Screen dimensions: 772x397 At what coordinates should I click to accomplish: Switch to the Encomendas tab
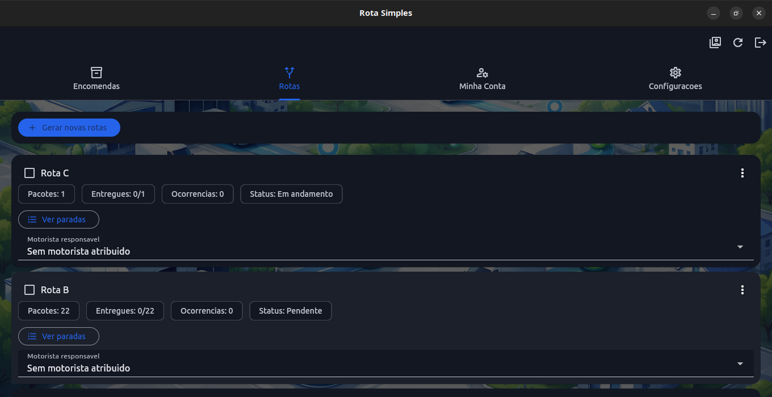coord(96,79)
